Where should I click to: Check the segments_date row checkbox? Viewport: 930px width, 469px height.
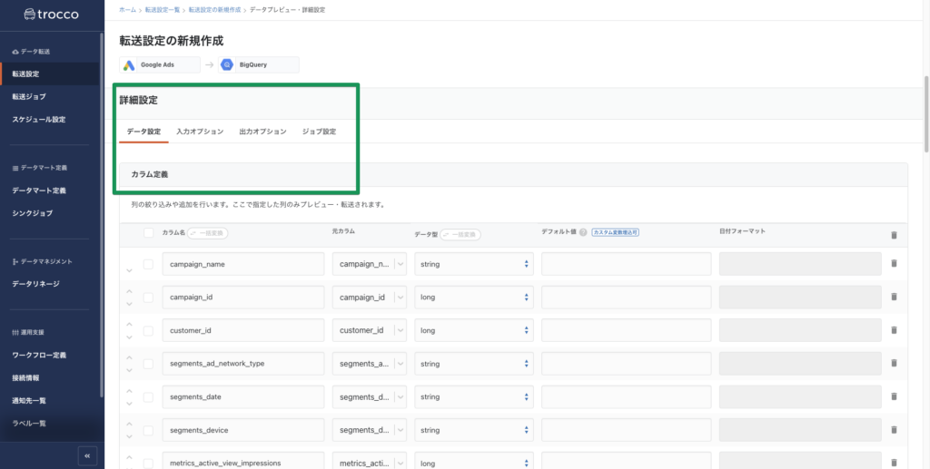click(148, 396)
